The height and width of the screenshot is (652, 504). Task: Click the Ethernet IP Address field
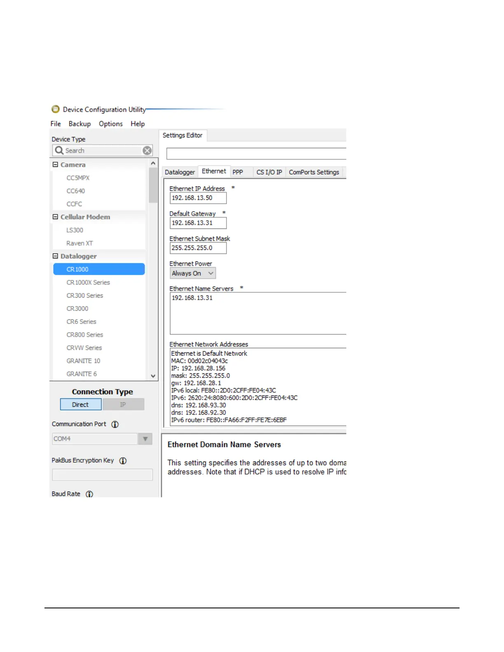pos(198,198)
